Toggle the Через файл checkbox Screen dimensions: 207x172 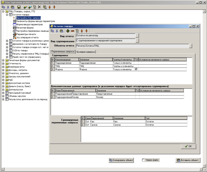point(144,160)
